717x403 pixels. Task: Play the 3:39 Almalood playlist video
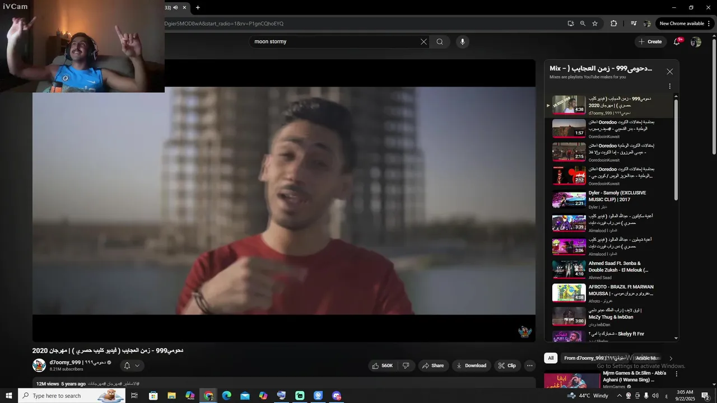pos(609,223)
